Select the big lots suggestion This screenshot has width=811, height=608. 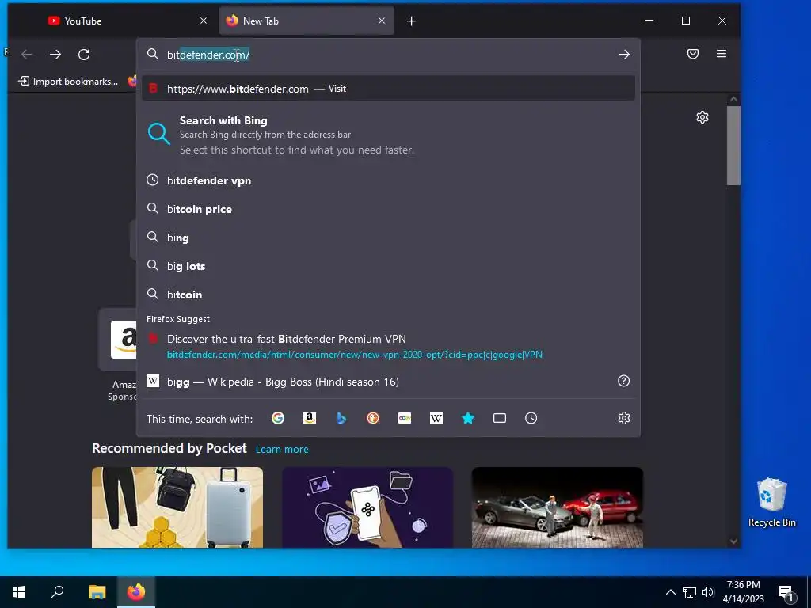click(388, 266)
